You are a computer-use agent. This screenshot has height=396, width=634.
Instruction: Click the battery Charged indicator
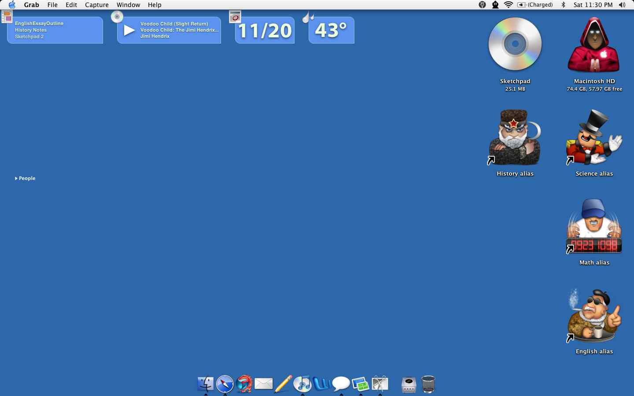click(x=535, y=5)
